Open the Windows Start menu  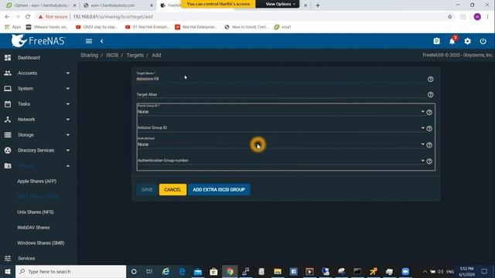[x=8, y=271]
